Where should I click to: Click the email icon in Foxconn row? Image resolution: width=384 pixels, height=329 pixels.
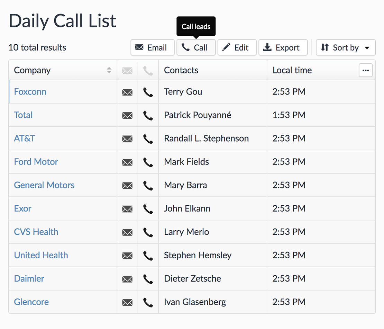tap(127, 92)
